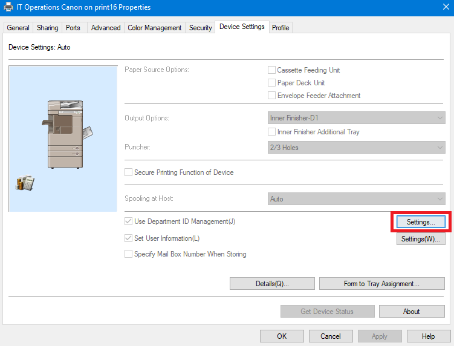Click the Paper Source Options label
Screen dimensions: 454x360
pos(157,70)
